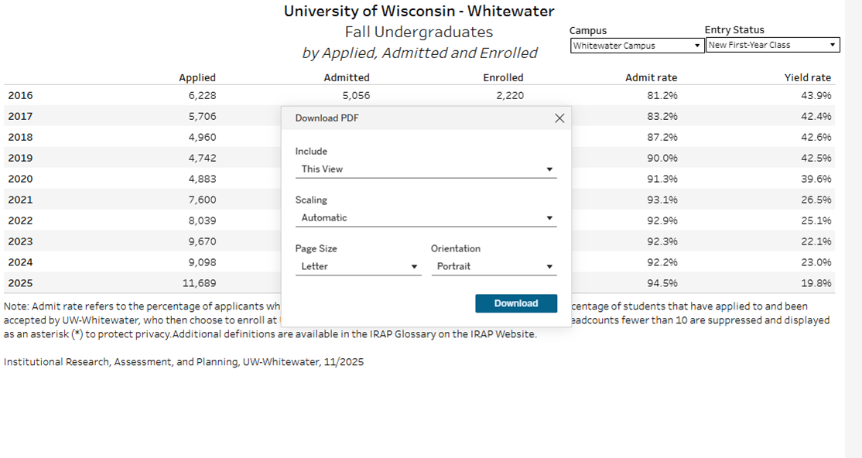Open the Include dropdown showing This View
The image size is (862, 458).
coord(426,169)
